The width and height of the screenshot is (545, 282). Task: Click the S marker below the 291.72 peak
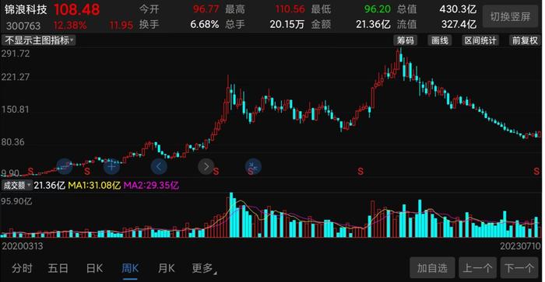[x=360, y=171]
